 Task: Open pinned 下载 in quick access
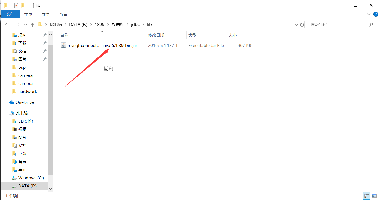(22, 43)
